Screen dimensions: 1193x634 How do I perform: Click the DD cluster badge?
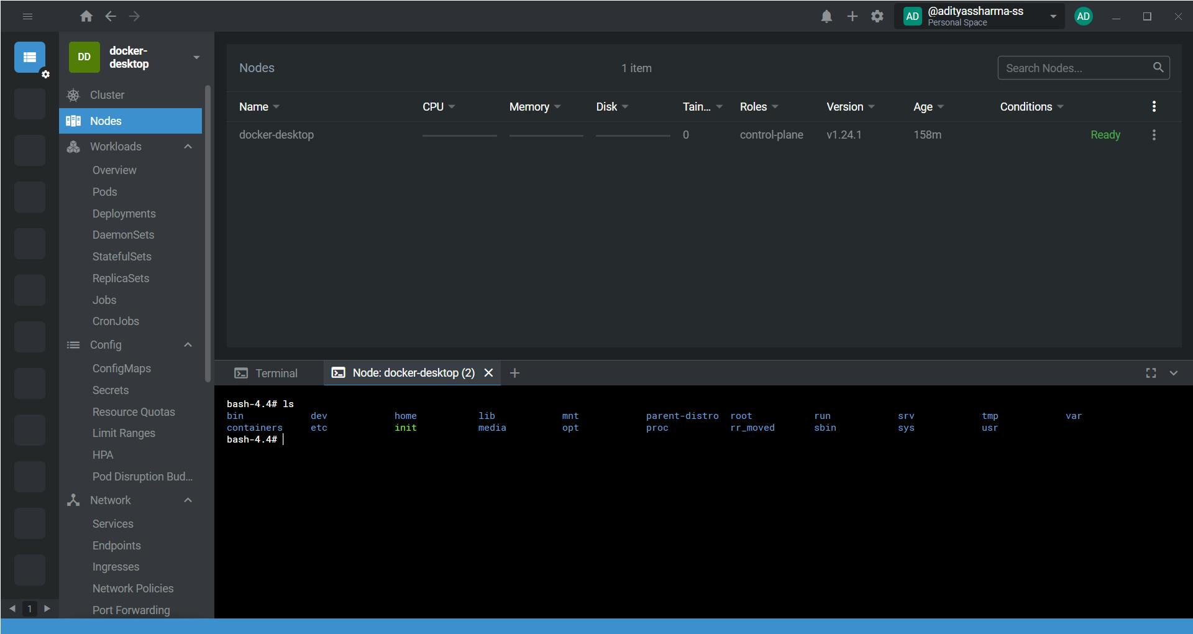[x=84, y=57]
